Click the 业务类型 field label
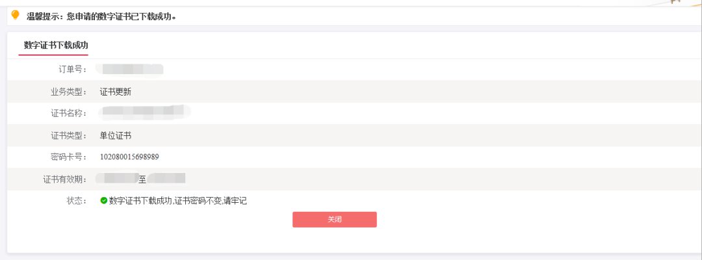 (68, 92)
